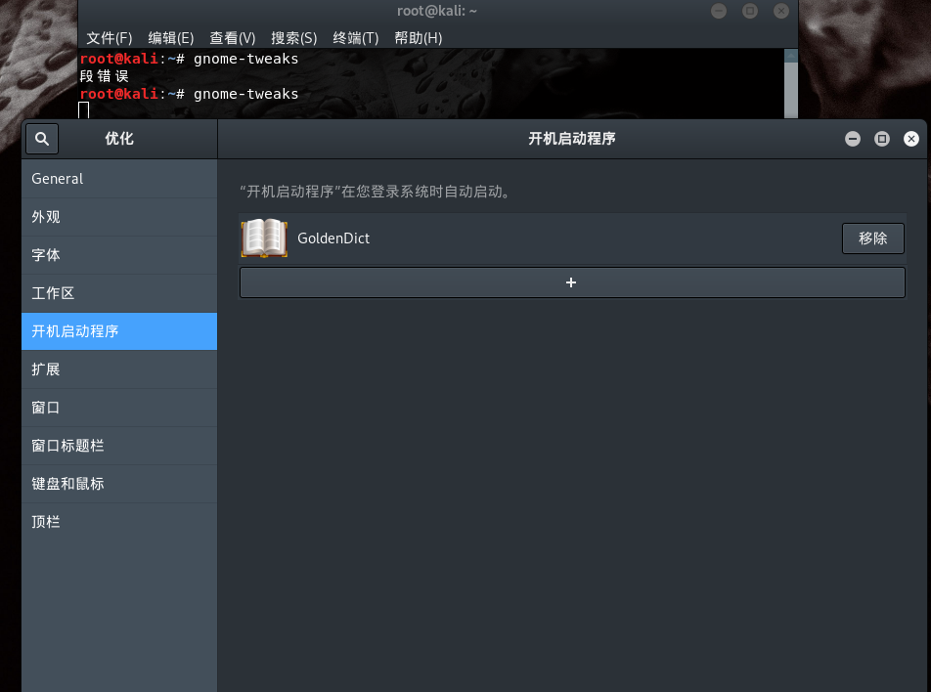Image resolution: width=931 pixels, height=692 pixels.
Task: Open search in the Tweaks sidebar
Action: point(41,139)
